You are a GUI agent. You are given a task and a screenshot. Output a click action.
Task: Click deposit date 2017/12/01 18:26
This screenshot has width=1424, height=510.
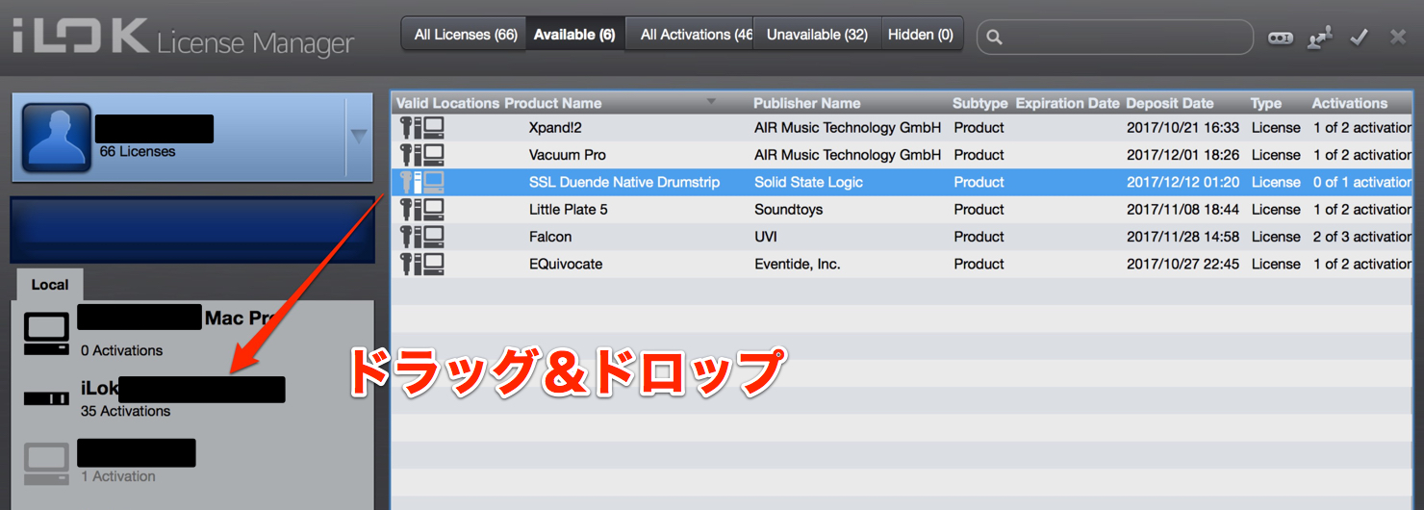point(1182,155)
